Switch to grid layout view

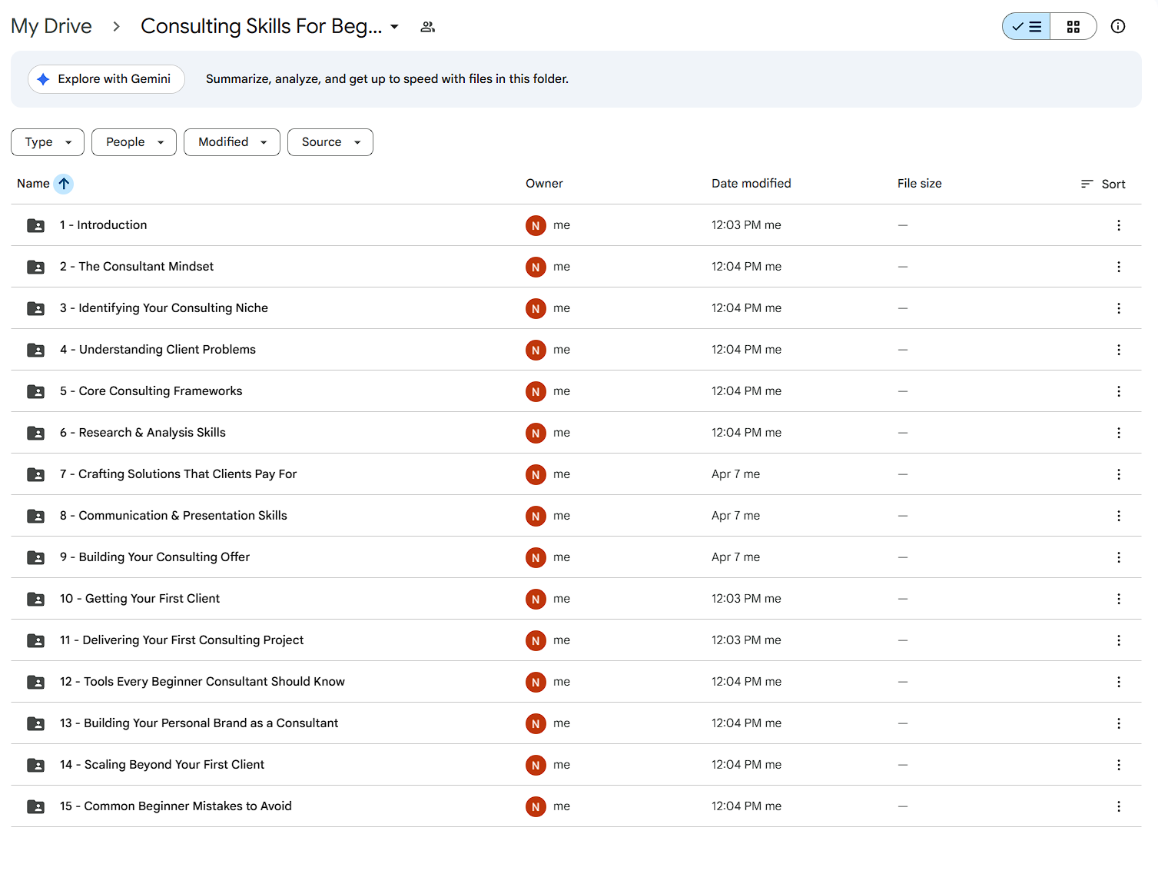coord(1073,27)
